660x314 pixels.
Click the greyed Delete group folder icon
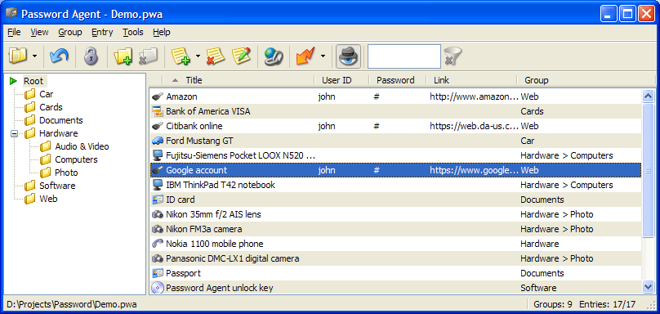pyautogui.click(x=148, y=56)
